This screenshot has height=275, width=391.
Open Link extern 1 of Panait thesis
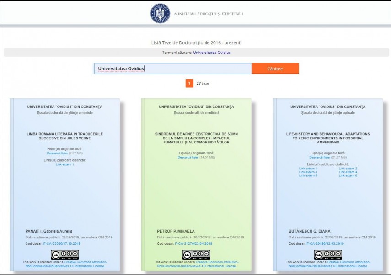click(64, 164)
